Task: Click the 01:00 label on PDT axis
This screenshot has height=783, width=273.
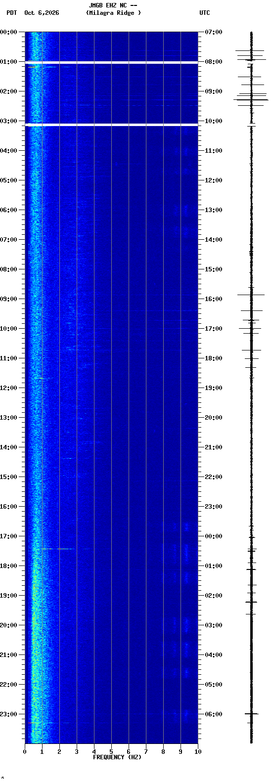Action: point(8,62)
